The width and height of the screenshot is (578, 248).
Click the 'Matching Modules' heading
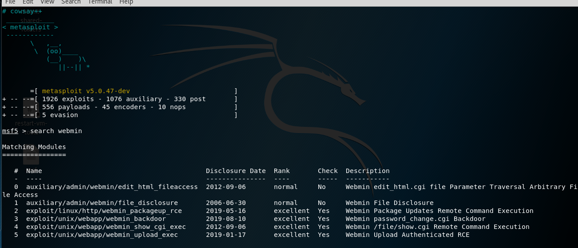coord(34,147)
